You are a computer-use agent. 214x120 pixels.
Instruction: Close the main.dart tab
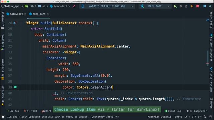(x=25, y=14)
